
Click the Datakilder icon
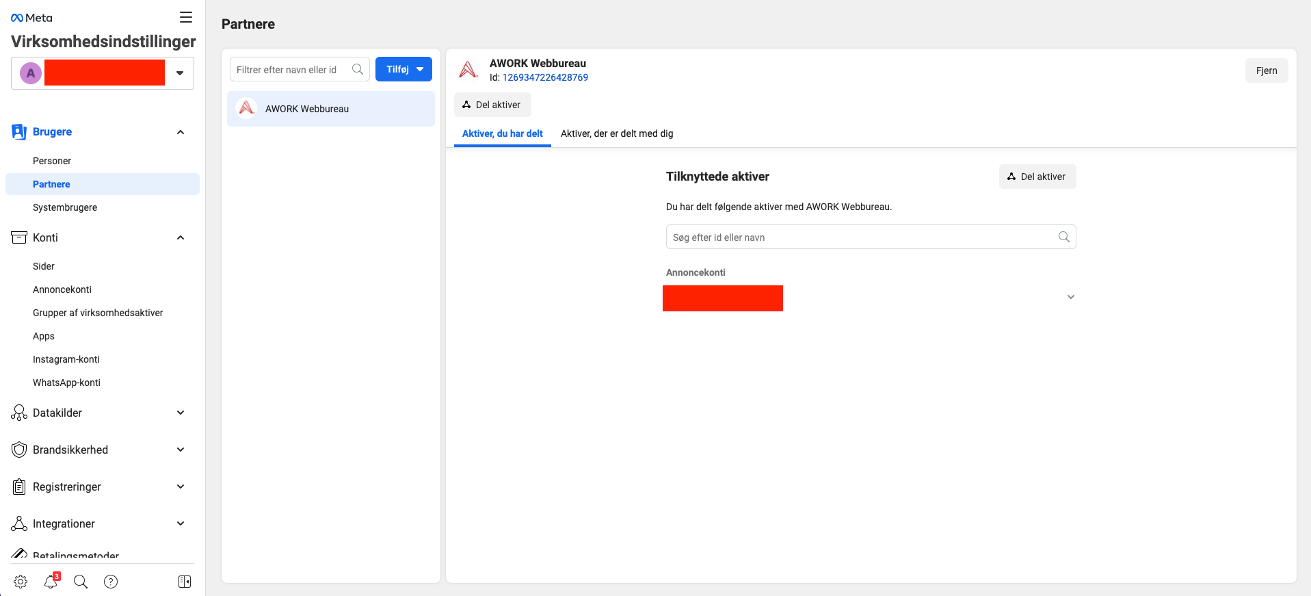tap(19, 413)
